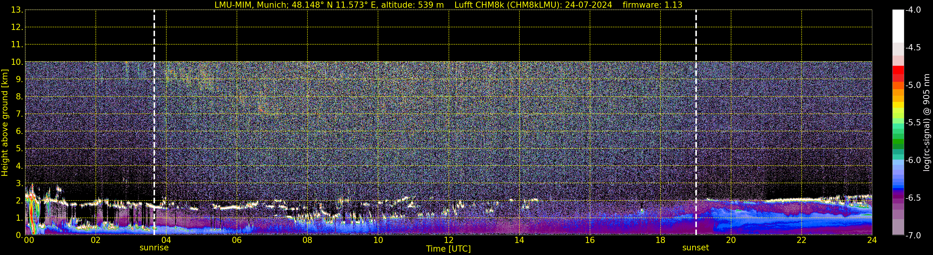Click the "13." height axis tick label

coord(17,10)
